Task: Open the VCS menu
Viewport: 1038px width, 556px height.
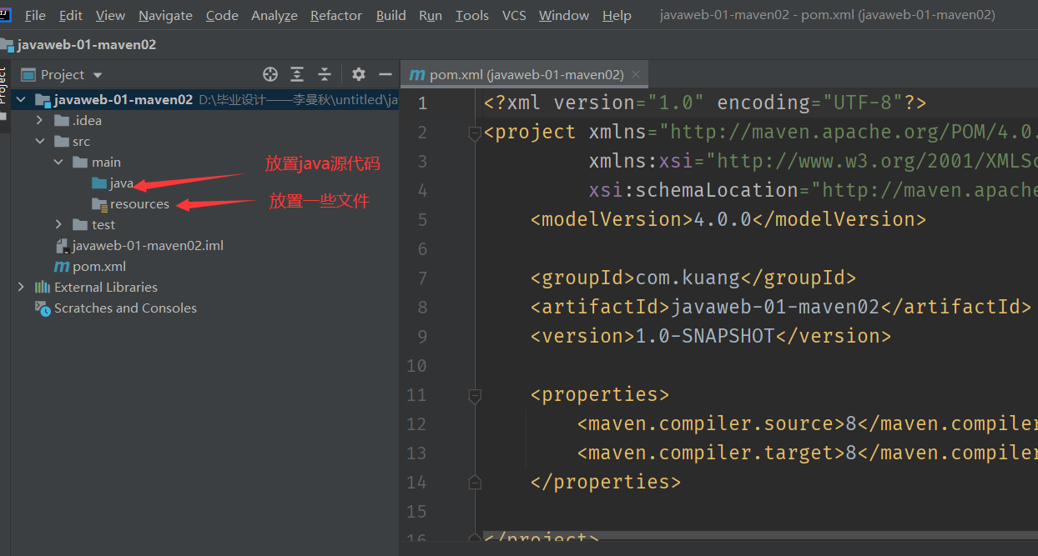Action: 514,15
